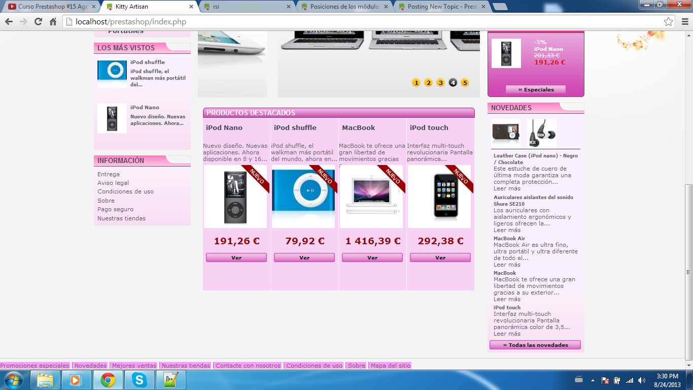Open the Windows Start menu
Image resolution: width=693 pixels, height=390 pixels.
(x=13, y=380)
